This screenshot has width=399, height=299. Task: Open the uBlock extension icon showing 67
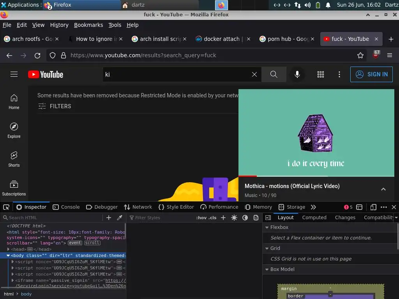coord(376,55)
